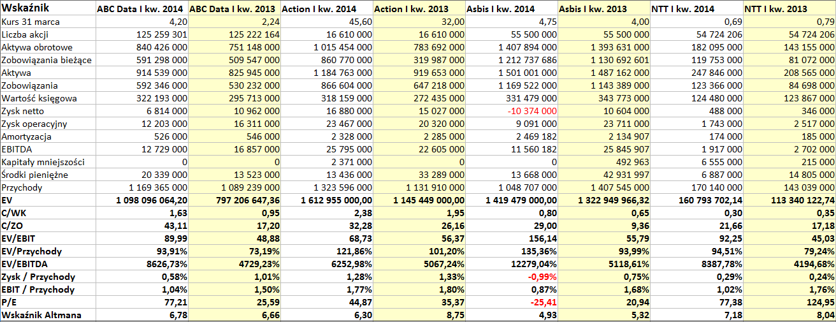Select the Altman value 8,75
This screenshot has width=836, height=322.
pos(419,315)
